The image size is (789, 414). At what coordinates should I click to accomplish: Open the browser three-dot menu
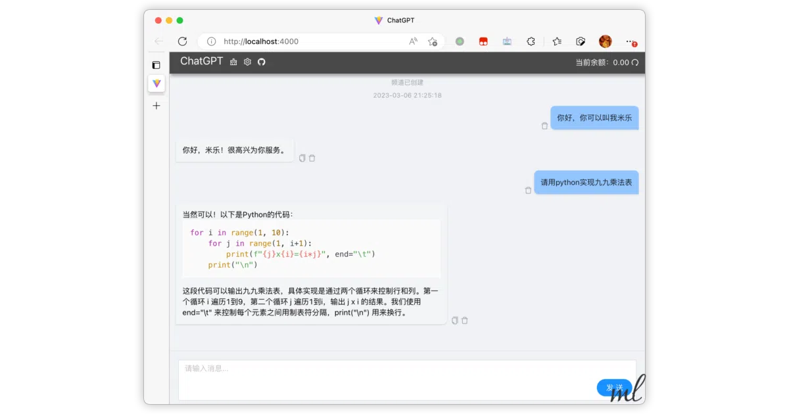629,41
